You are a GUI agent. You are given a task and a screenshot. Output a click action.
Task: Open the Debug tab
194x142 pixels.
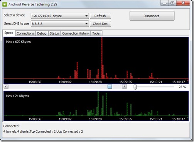(42, 33)
